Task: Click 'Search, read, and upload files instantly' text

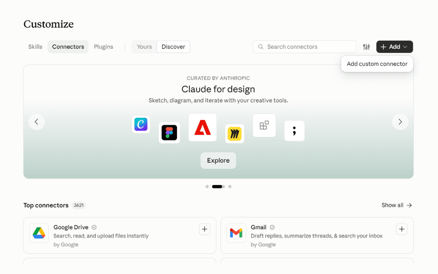Action: coord(101,236)
